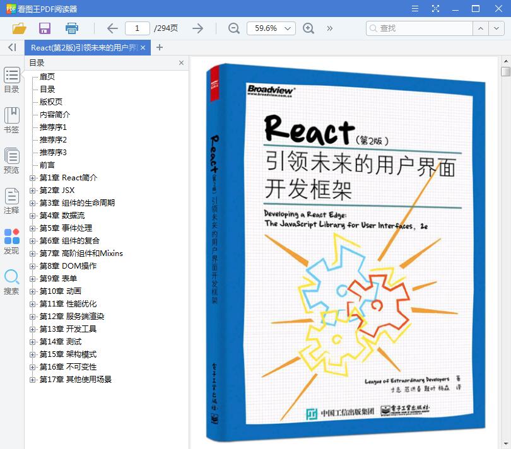The height and width of the screenshot is (449, 511).
Task: Collapse the sidebar with the left-arrow icon
Action: (x=12, y=47)
